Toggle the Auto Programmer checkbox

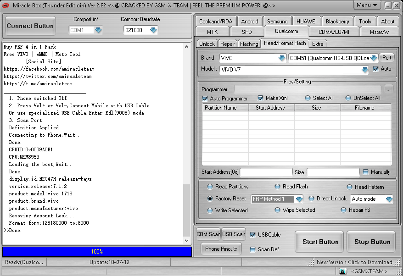pyautogui.click(x=205, y=99)
